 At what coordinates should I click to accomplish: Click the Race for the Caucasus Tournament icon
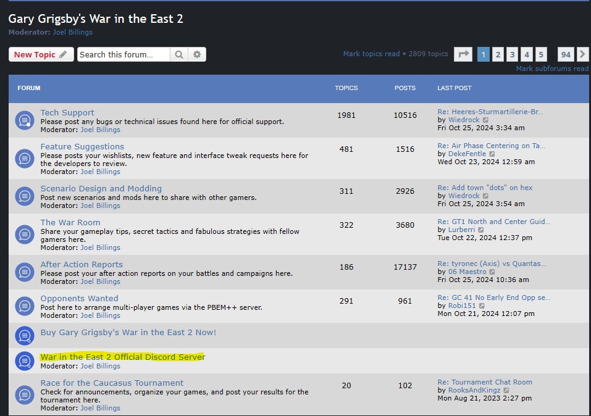click(25, 395)
